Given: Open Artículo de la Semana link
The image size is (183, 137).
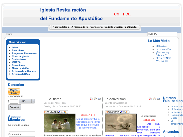Looking at the screenshot, I should pos(24,71).
